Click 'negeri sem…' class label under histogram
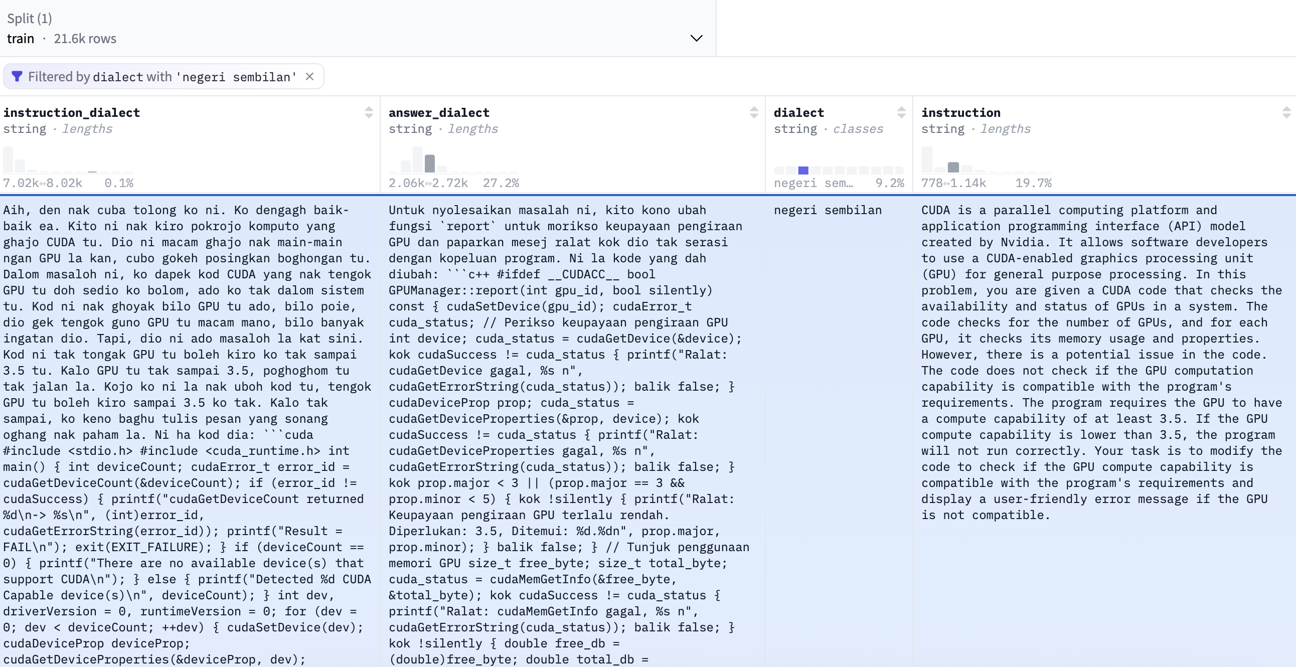Image resolution: width=1296 pixels, height=667 pixels. [x=813, y=183]
